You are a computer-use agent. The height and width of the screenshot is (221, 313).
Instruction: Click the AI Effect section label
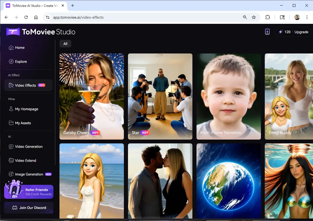[x=14, y=75]
